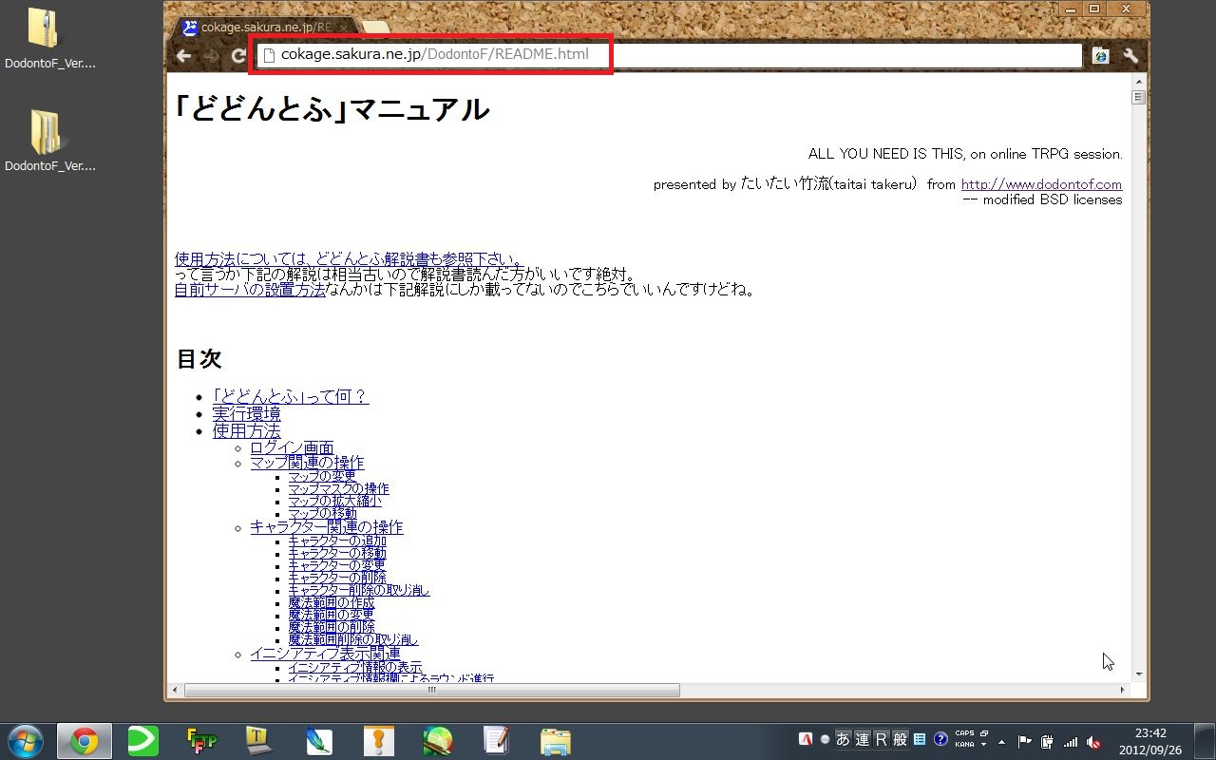The width and height of the screenshot is (1216, 760).
Task: Open the どどんとふ解説書 usage link
Action: tap(349, 259)
